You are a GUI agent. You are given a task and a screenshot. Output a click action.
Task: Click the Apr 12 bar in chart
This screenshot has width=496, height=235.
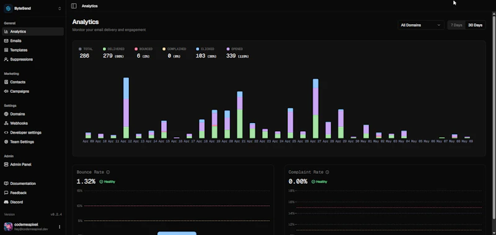pyautogui.click(x=126, y=108)
